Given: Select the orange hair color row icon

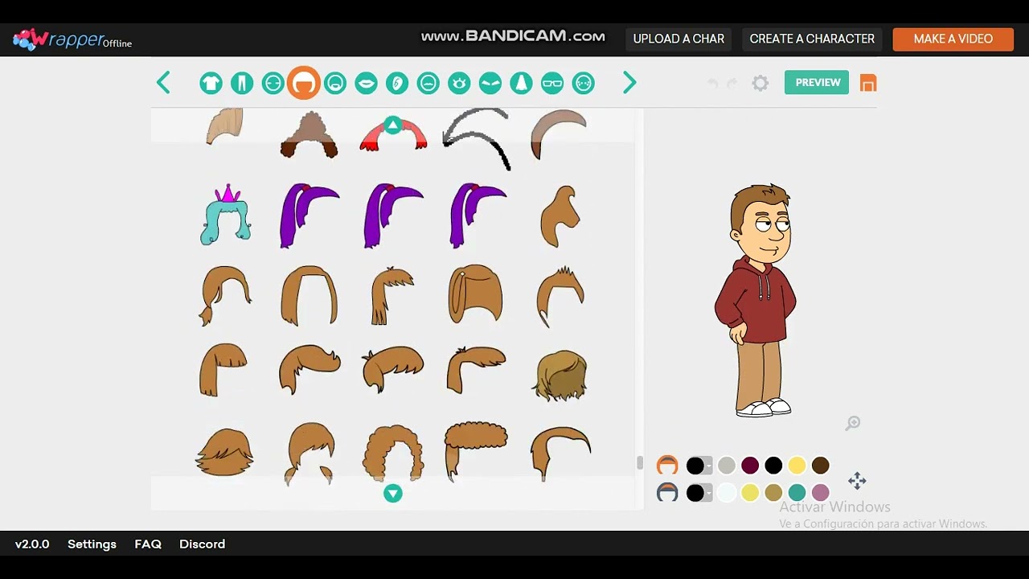Looking at the screenshot, I should pos(667,465).
